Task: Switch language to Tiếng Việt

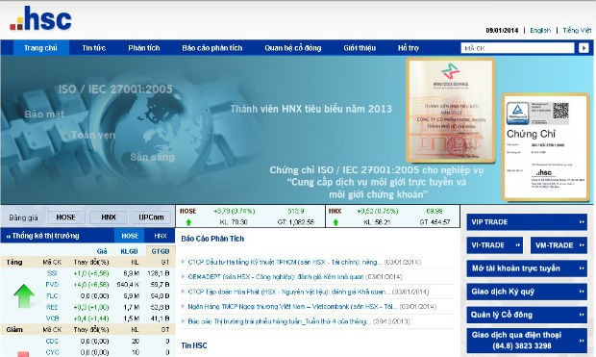Action: (x=577, y=31)
